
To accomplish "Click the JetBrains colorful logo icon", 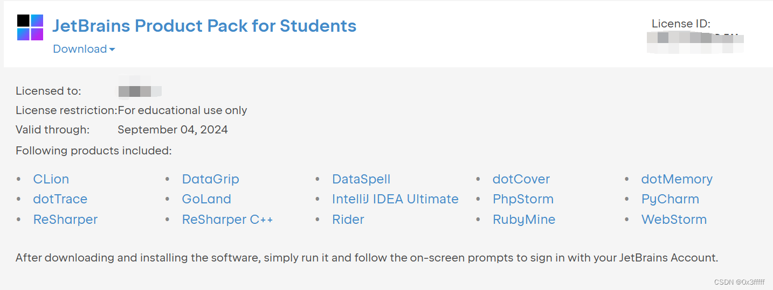I will (30, 27).
